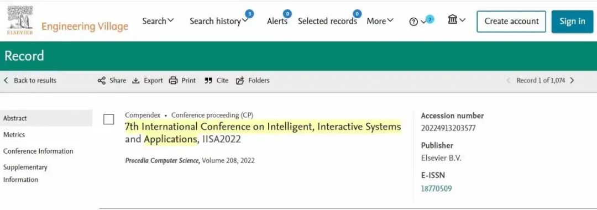Image resolution: width=597 pixels, height=210 pixels.
Task: Click the Folders icon
Action: 240,80
